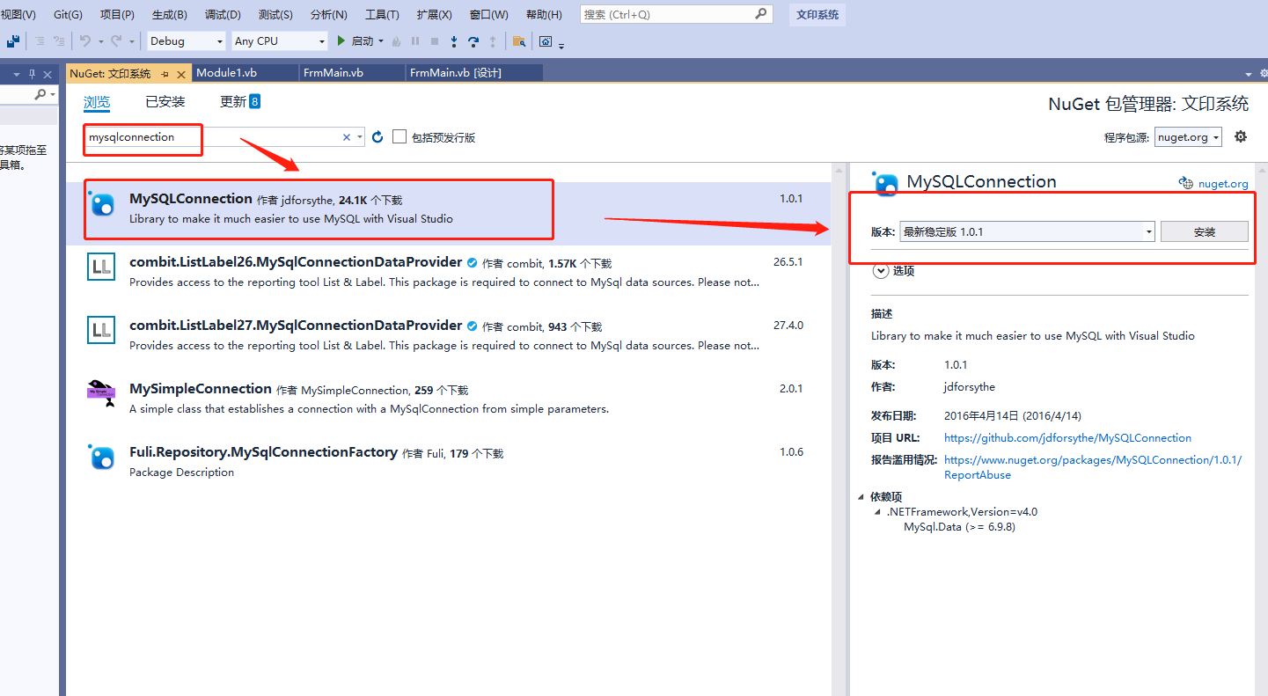Viewport: 1268px width, 696px height.
Task: Open the 版本 version dropdown
Action: pyautogui.click(x=1148, y=231)
